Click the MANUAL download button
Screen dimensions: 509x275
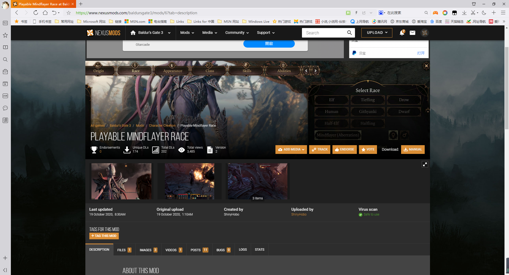pyautogui.click(x=413, y=149)
